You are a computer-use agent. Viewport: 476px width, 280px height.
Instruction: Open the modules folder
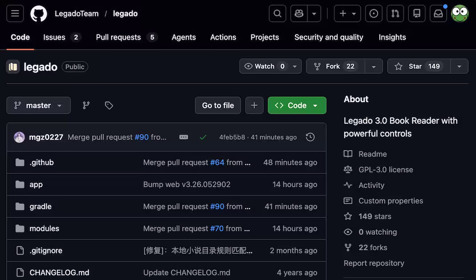click(44, 228)
